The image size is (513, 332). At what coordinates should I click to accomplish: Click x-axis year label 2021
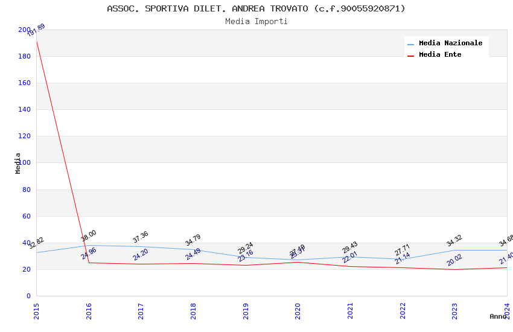click(x=350, y=311)
